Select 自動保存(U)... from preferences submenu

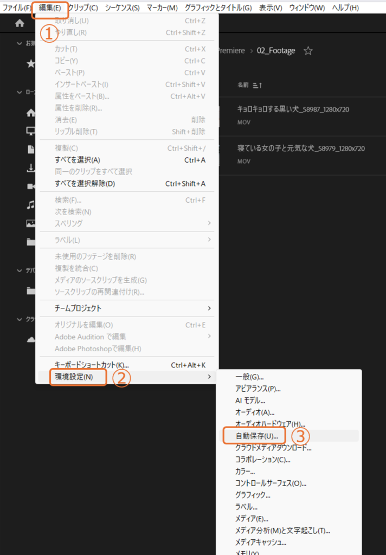[256, 436]
